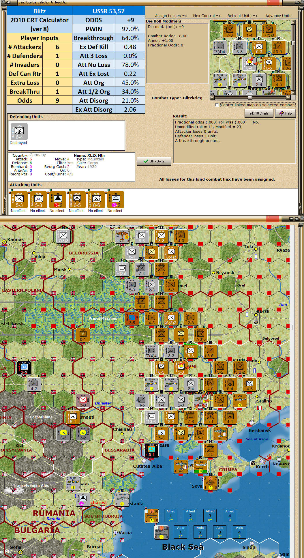The image size is (304, 558).
Task: Select the 4th GD Mot 6-5 attacker
Action: 77,200
